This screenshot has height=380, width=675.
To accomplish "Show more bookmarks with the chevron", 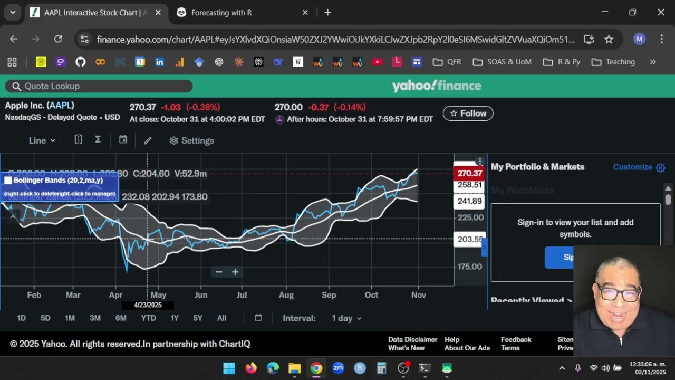I will [653, 62].
